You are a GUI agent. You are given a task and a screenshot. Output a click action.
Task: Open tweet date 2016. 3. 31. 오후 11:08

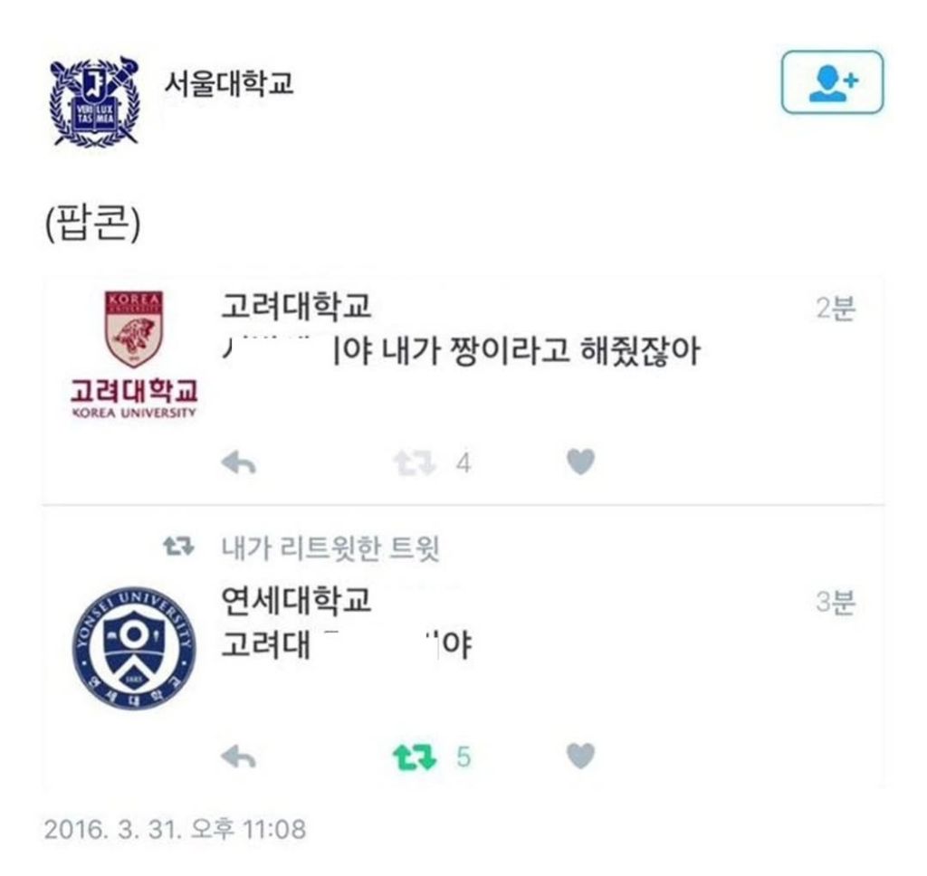tap(175, 829)
